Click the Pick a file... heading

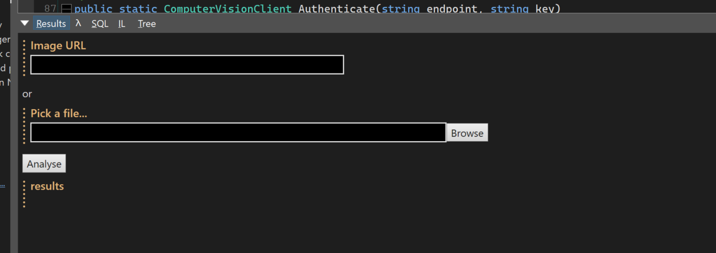(59, 113)
